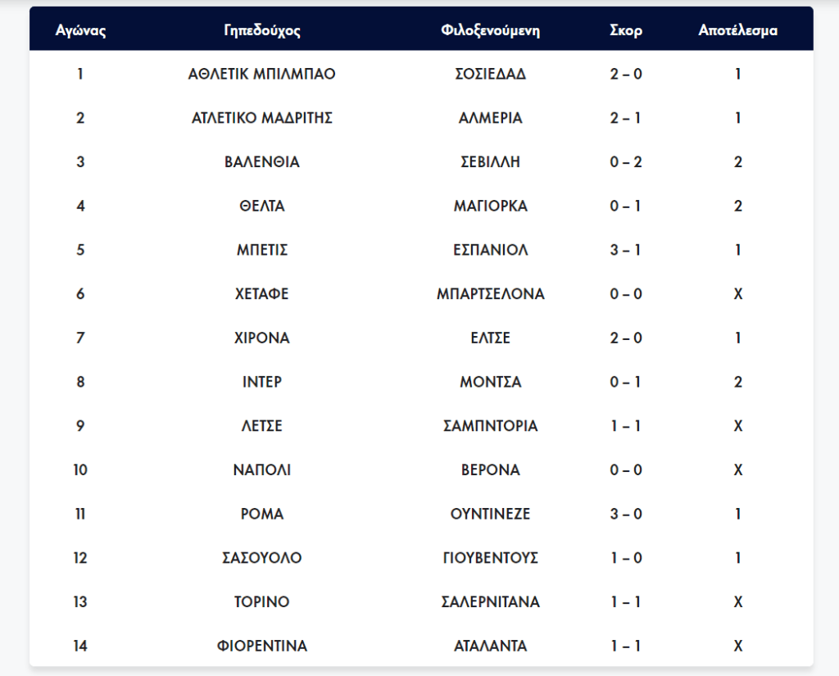839x676 pixels.
Task: Select the ΑΤΛΕΤΙΚΟ ΜΑΔΡΙΤΗΣ team name
Action: [x=262, y=118]
